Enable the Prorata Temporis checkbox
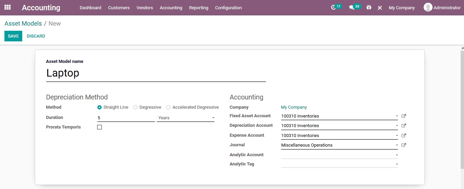The width and height of the screenshot is (464, 189). 100,127
